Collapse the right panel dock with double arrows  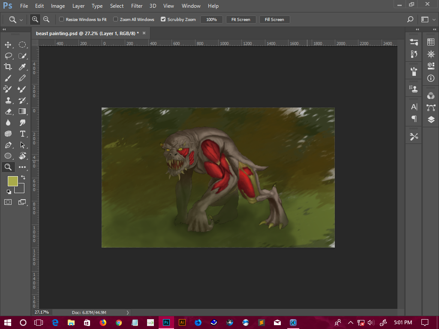coord(435,29)
